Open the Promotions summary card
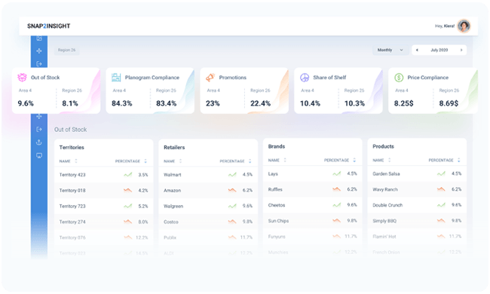 [x=244, y=90]
